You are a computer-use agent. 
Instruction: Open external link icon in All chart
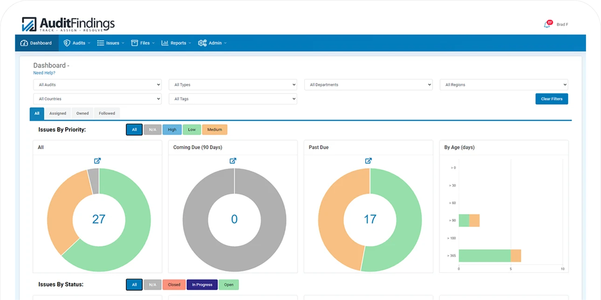[x=97, y=160]
